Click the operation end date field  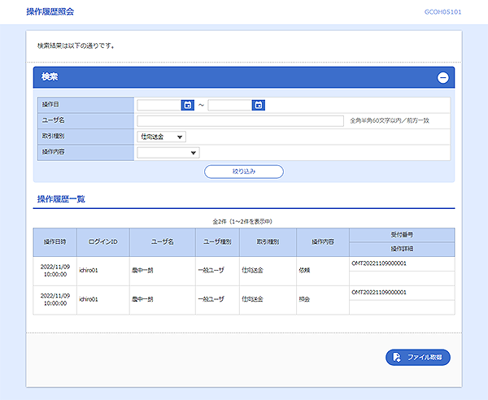pos(230,105)
